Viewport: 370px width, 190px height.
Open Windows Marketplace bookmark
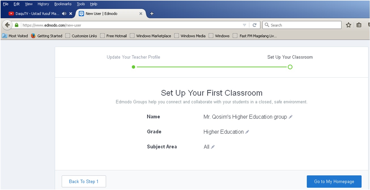tap(150, 36)
